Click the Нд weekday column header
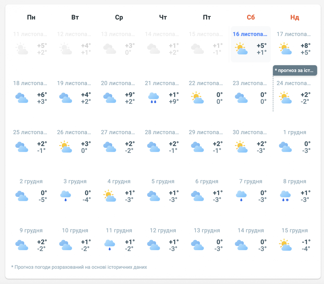Image resolution: width=324 pixels, height=284 pixels. (295, 18)
